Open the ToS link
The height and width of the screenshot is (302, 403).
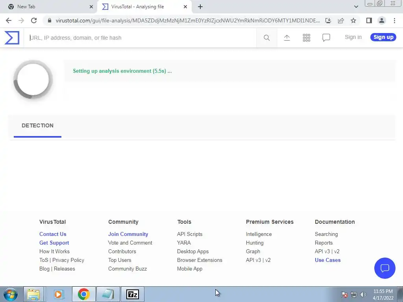click(44, 260)
